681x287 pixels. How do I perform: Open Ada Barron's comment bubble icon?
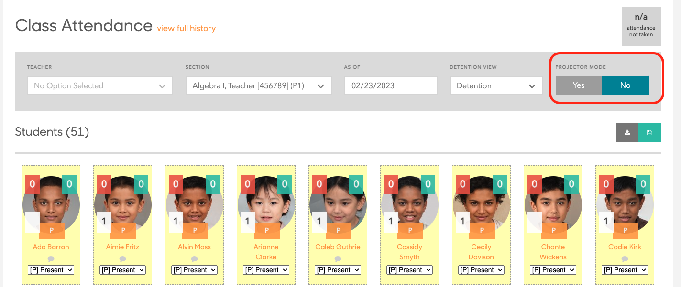(51, 259)
